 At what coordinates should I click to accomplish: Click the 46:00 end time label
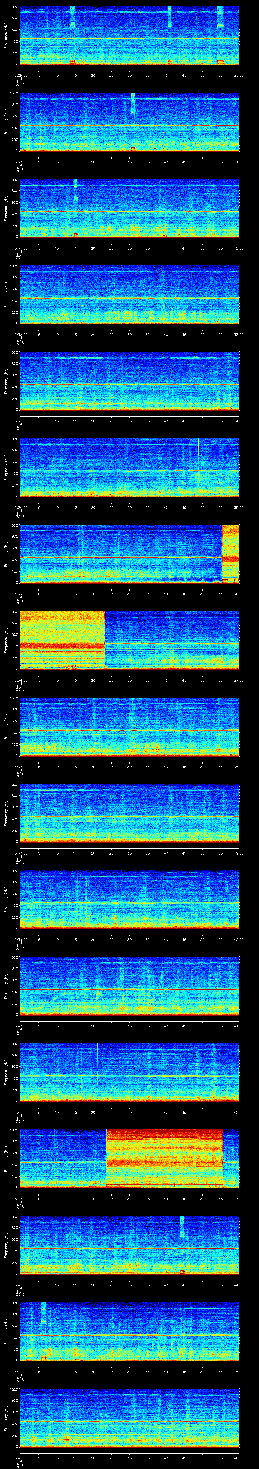click(x=239, y=1458)
